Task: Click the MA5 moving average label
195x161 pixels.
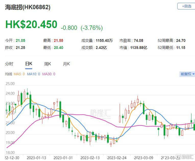Action: point(19,74)
